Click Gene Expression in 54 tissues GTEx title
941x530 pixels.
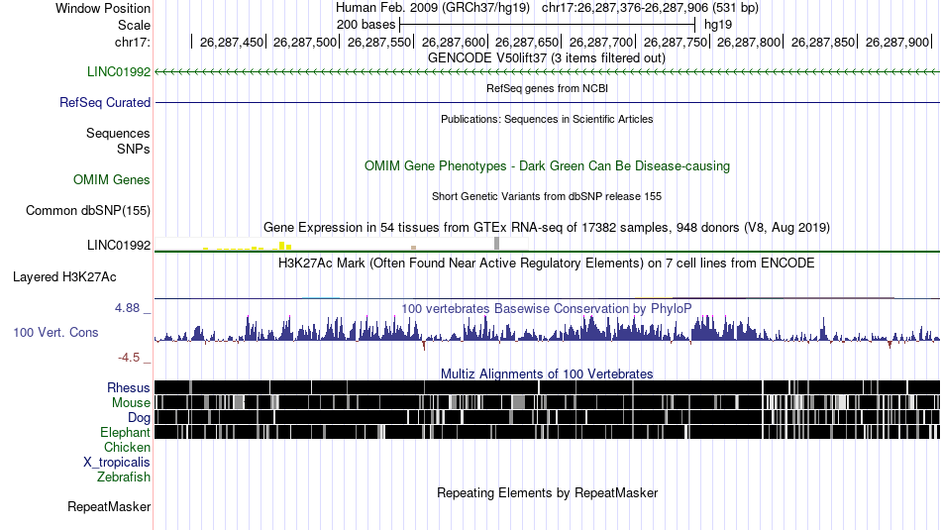547,228
